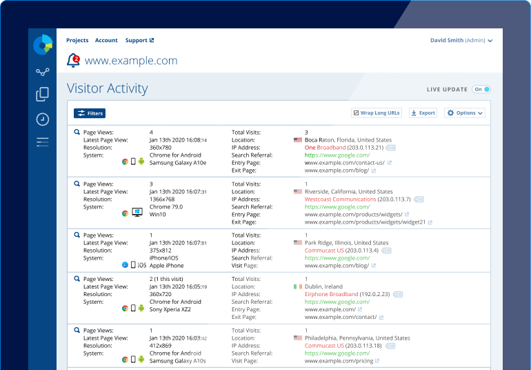Click the Statcounter logo in sidebar

click(x=43, y=44)
